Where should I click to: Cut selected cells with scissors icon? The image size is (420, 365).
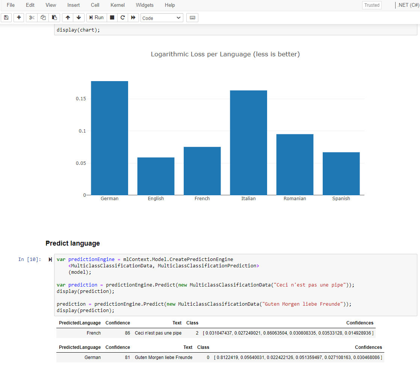click(x=32, y=18)
